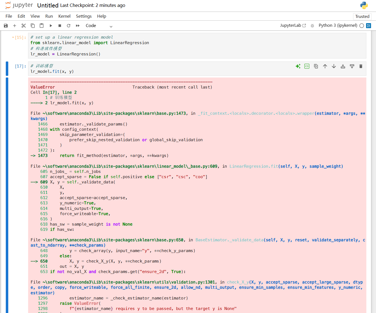Insert a new cell with plus icon
The height and width of the screenshot is (313, 376).
[x=15, y=26]
